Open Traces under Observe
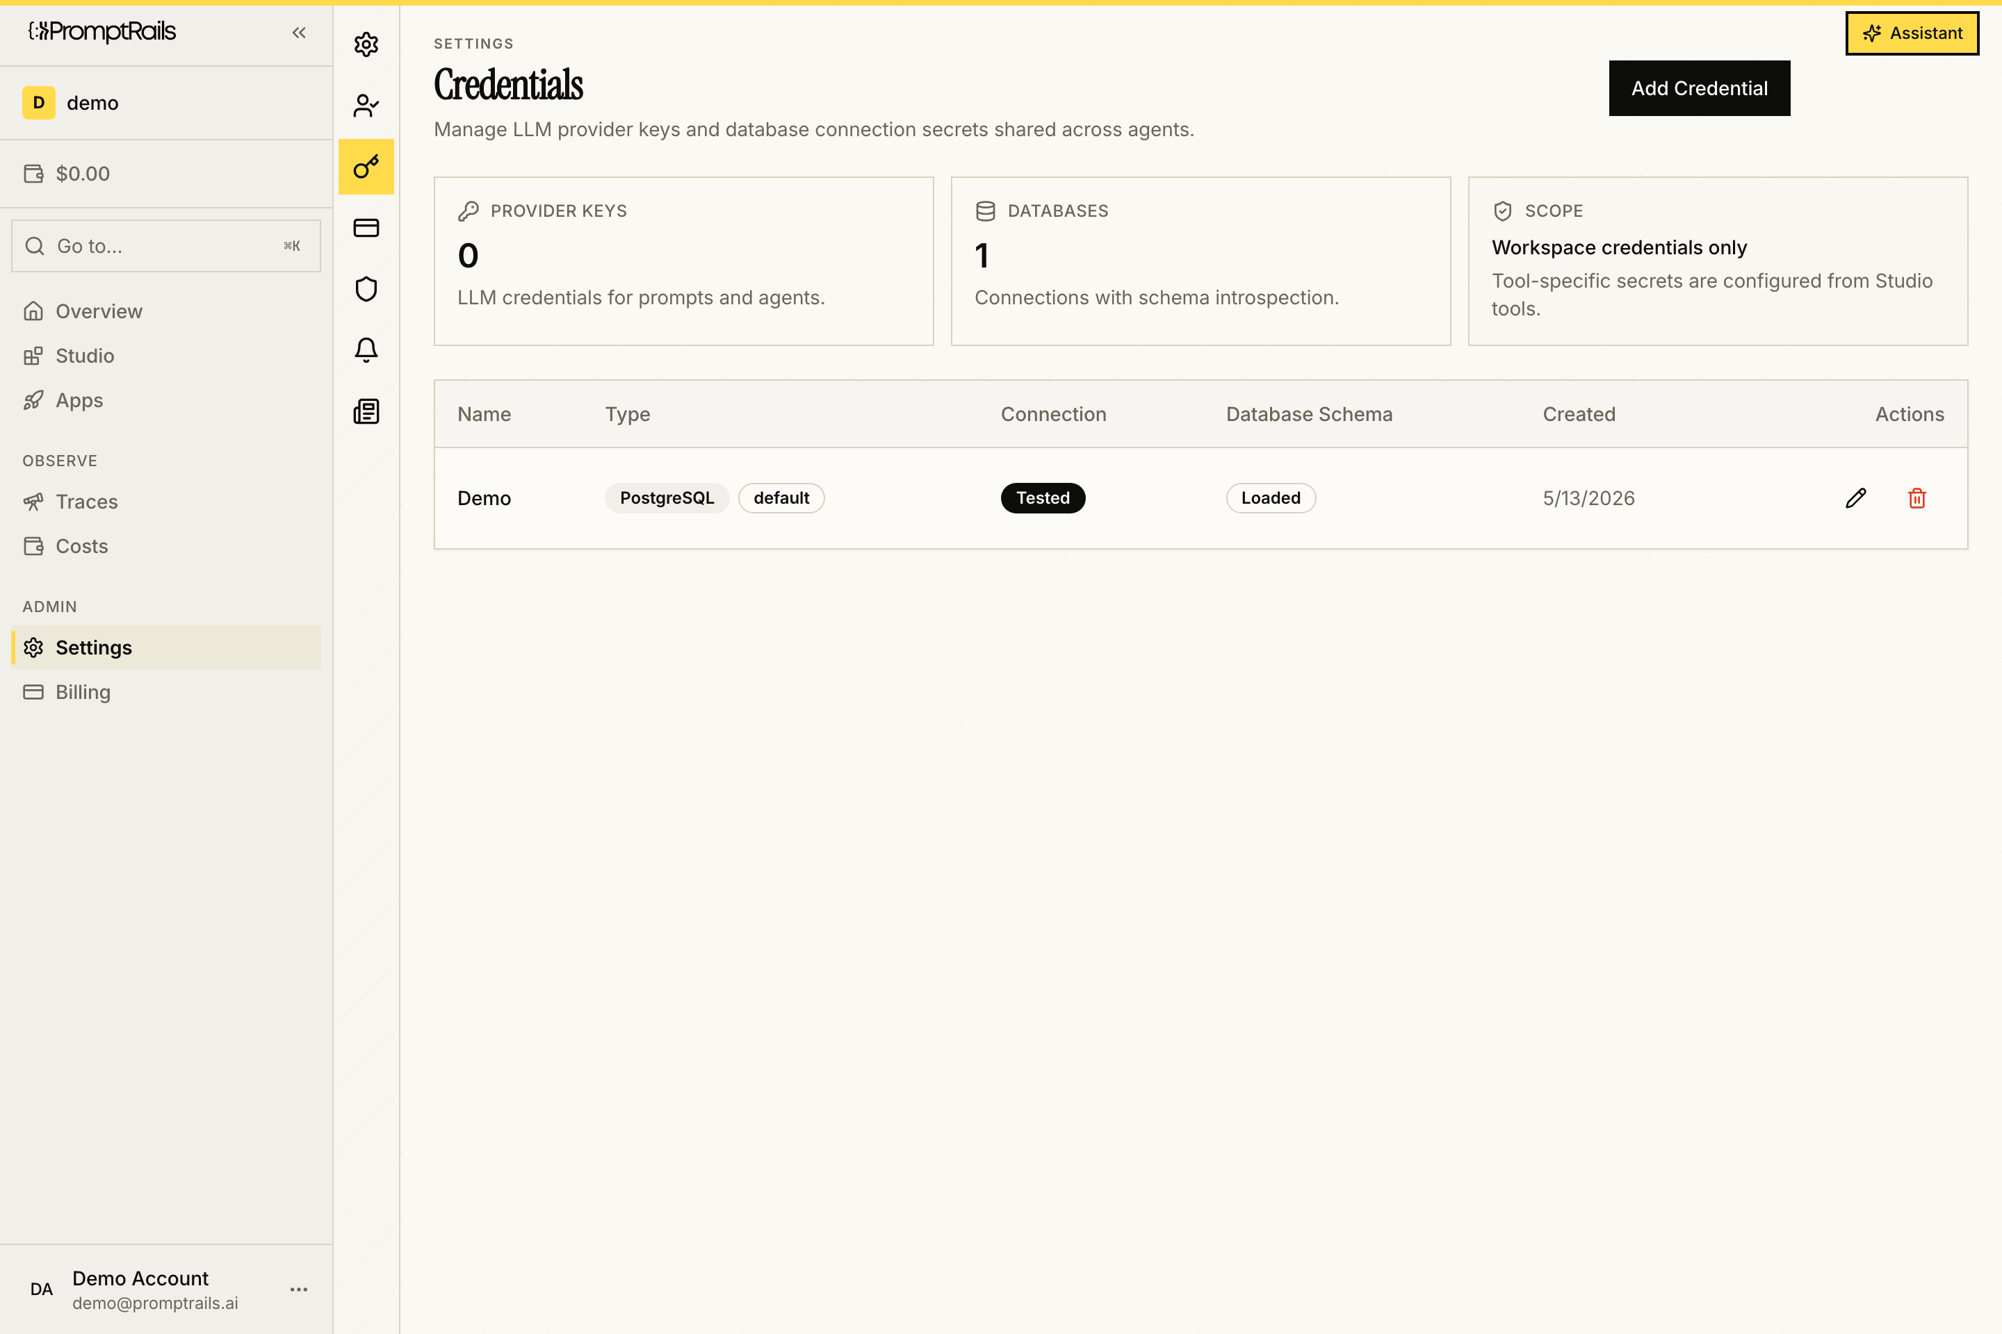 (166, 502)
